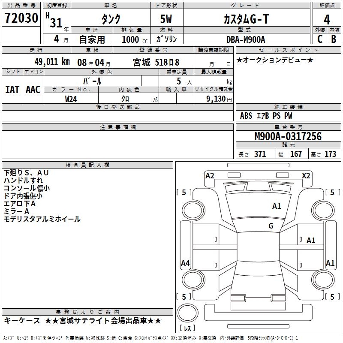Click the 車台番号 header
The height and width of the screenshot is (343, 343).
(288, 127)
